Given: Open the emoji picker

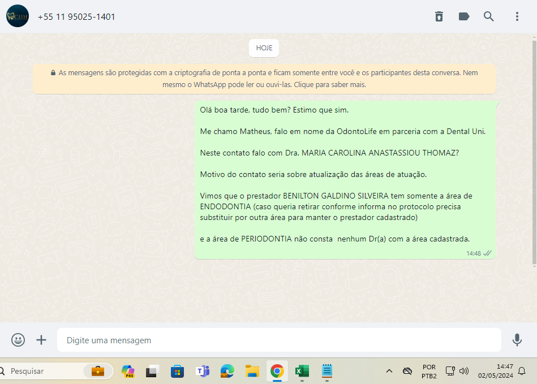Looking at the screenshot, I should point(18,340).
